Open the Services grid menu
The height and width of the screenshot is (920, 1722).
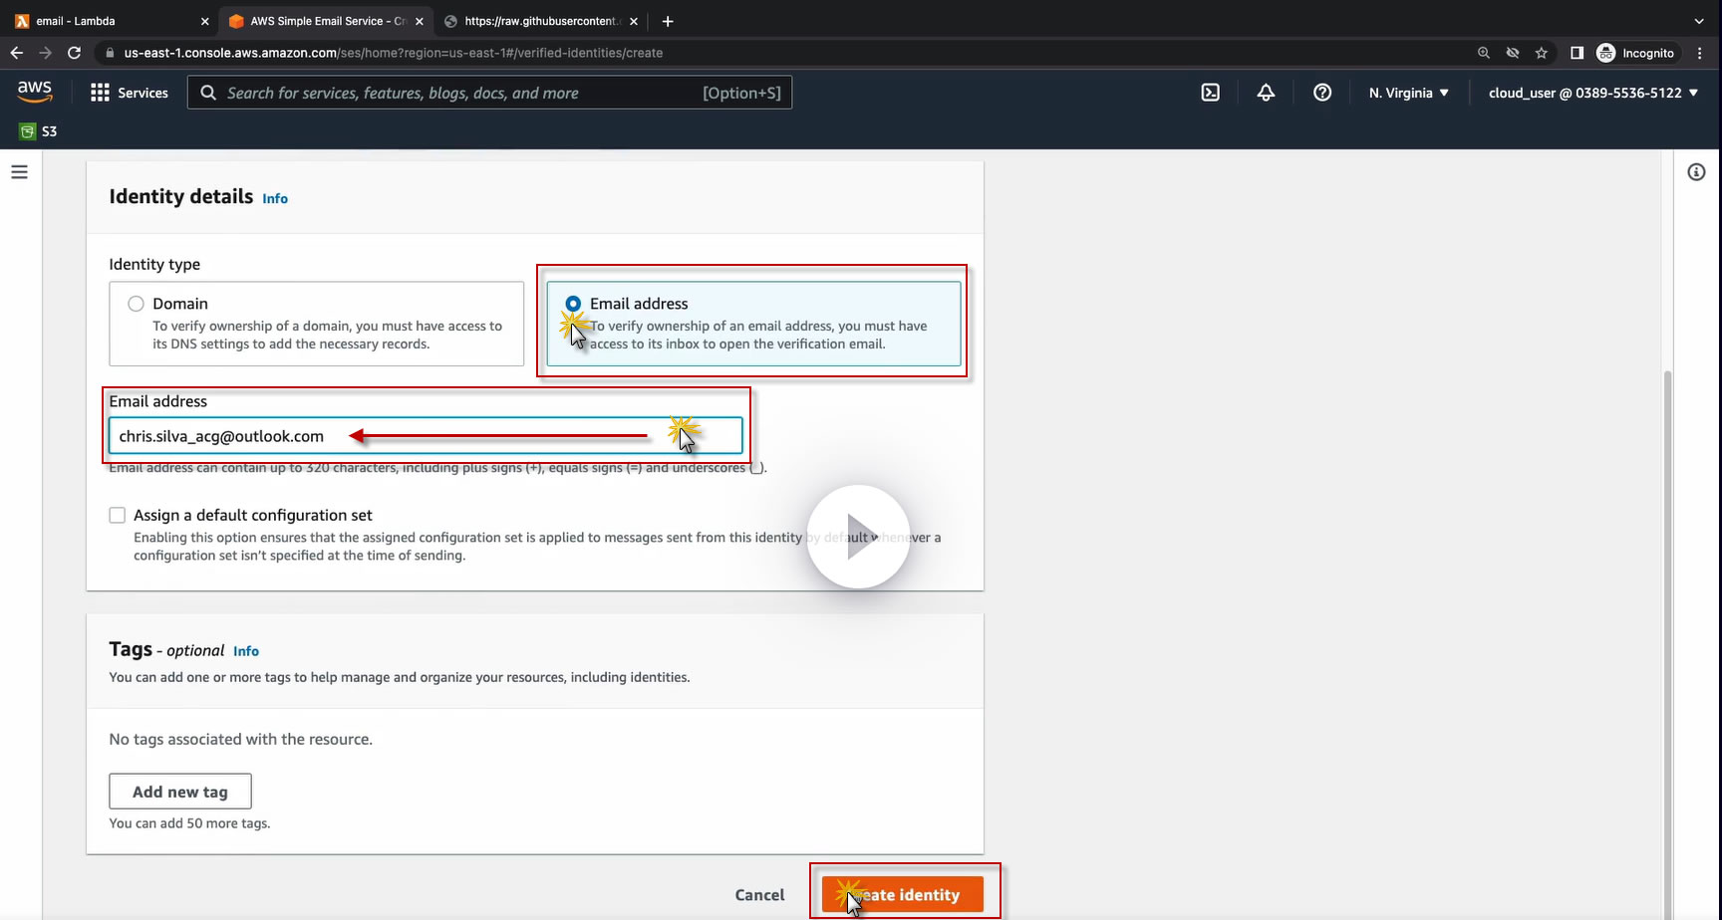pyautogui.click(x=100, y=93)
